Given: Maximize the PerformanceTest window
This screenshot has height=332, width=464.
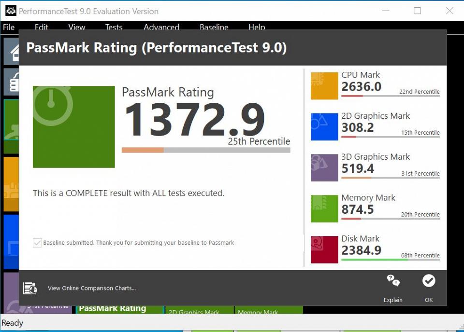Looking at the screenshot, I should click(x=417, y=11).
